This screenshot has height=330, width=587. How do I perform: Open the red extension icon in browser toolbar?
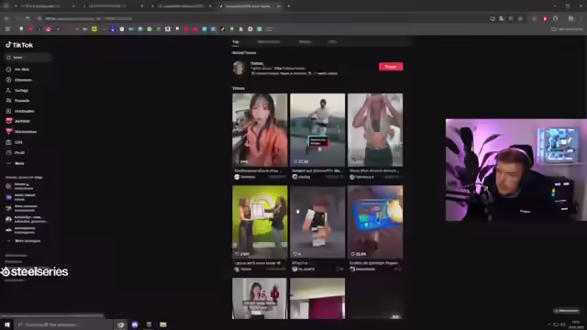tap(545, 18)
